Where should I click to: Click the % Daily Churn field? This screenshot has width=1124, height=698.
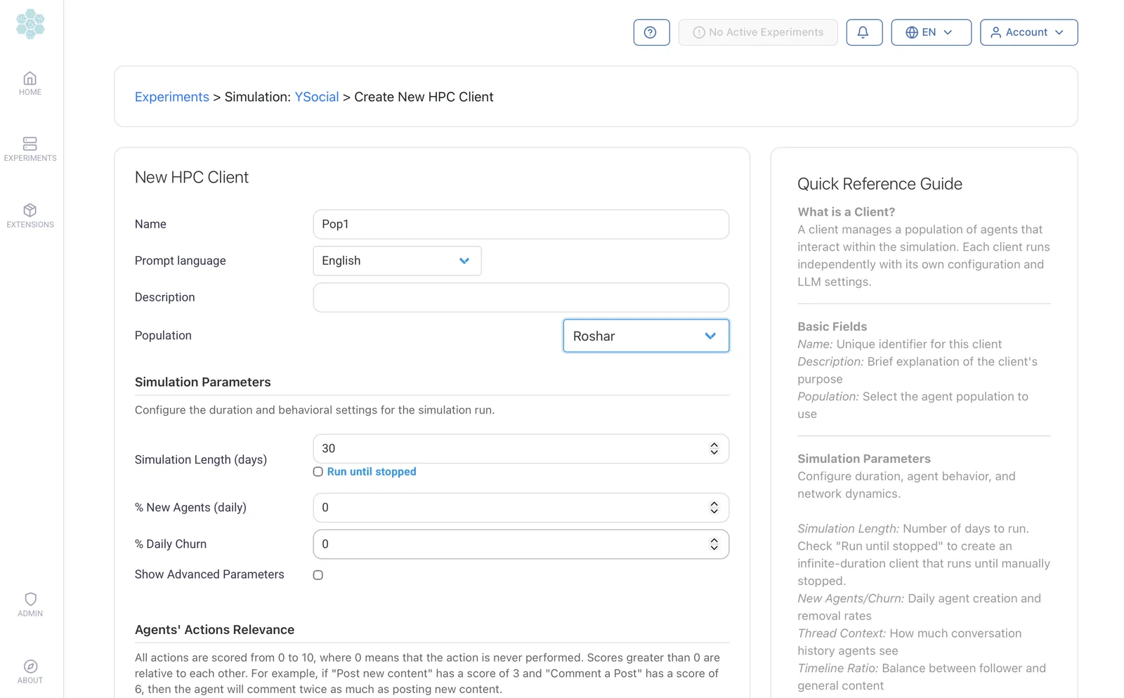click(521, 544)
